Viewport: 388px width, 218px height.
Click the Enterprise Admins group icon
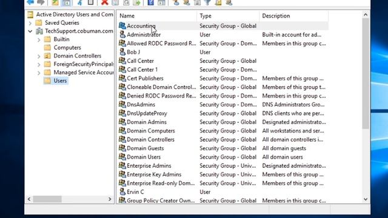pos(122,165)
